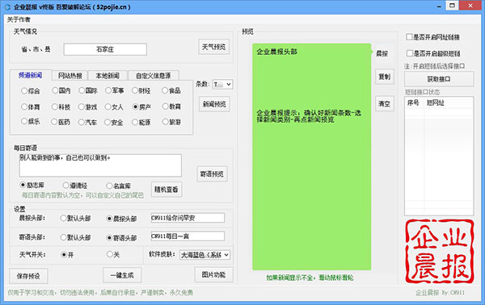Screen dimensions: 485x305
Task: Click the 序号 column header
Action: point(414,102)
